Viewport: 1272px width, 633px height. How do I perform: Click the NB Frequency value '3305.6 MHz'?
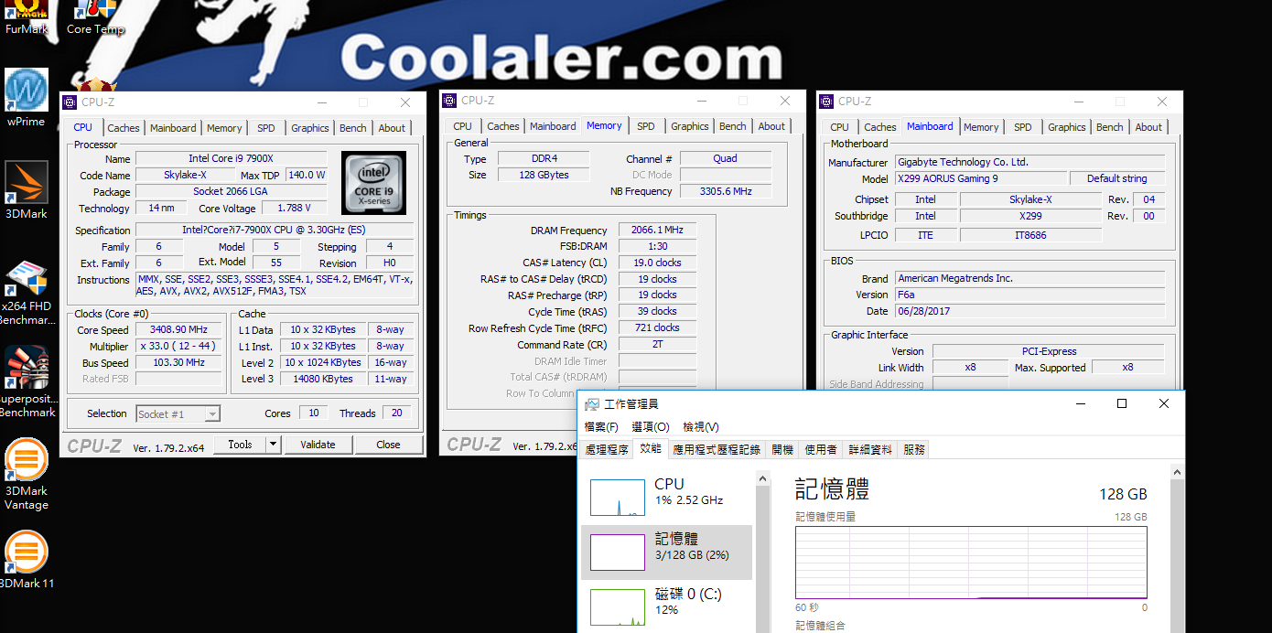click(725, 191)
